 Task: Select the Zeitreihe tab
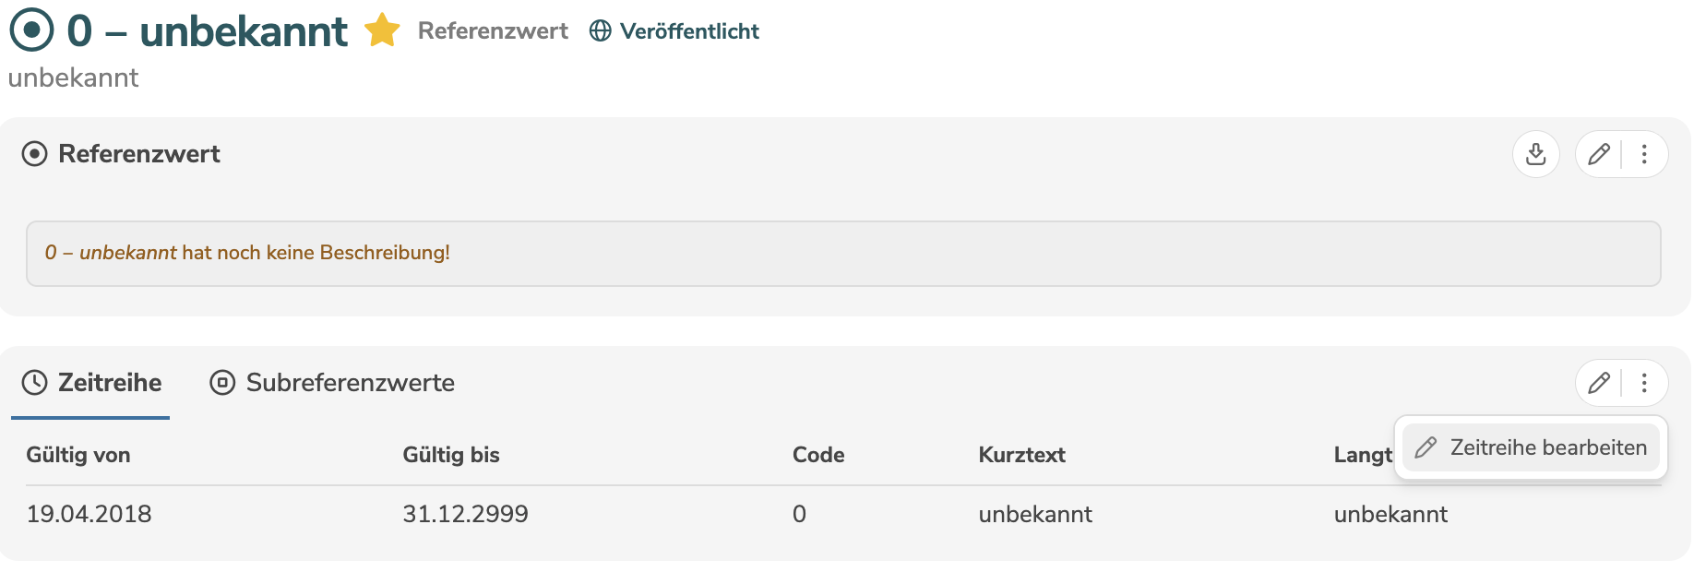110,382
